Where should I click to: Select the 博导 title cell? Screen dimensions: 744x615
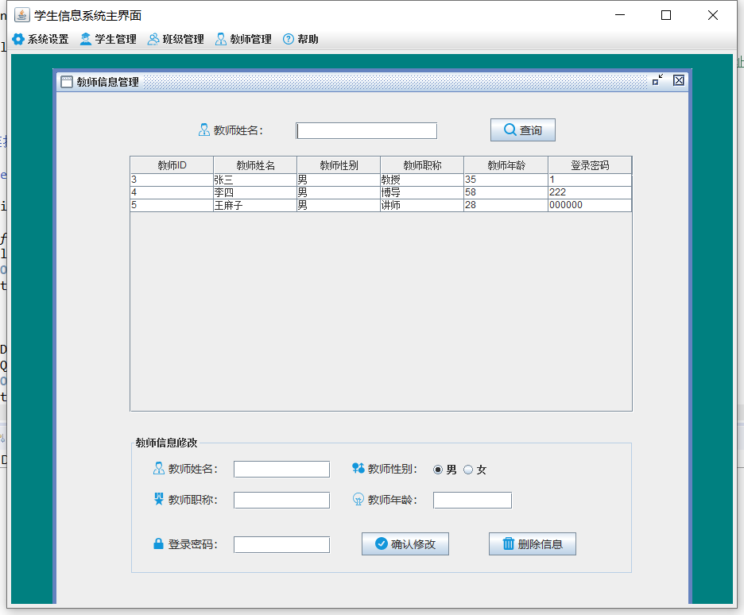[x=422, y=192]
